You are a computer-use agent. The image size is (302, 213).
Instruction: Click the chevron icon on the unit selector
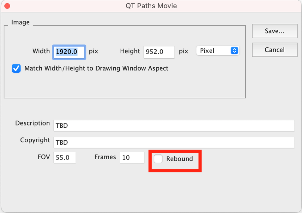(234, 51)
